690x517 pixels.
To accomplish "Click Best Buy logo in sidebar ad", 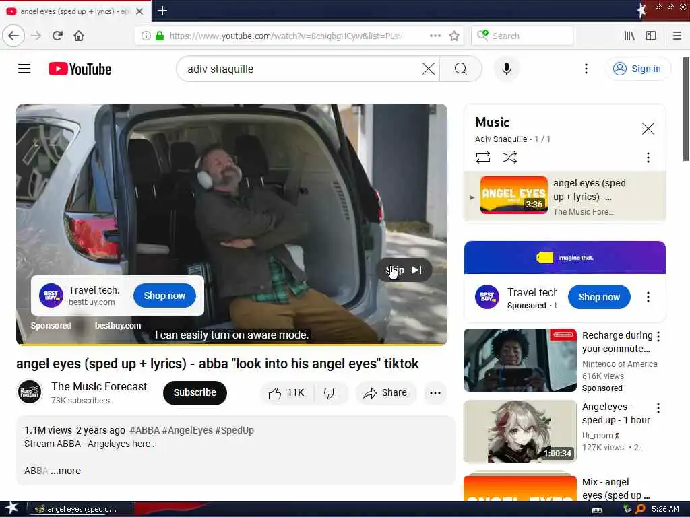I will tap(487, 297).
